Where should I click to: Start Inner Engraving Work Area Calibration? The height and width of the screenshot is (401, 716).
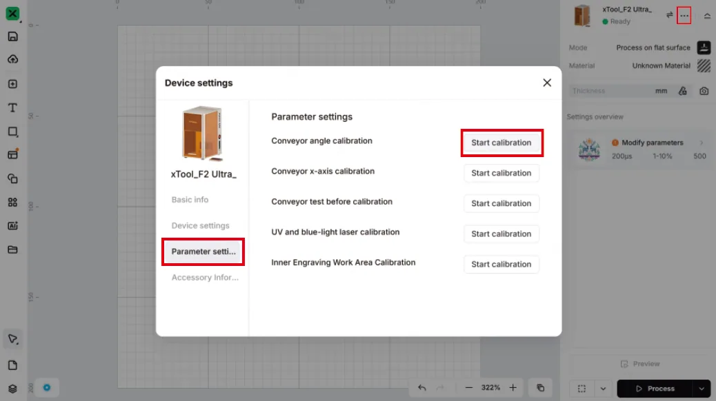coord(501,264)
